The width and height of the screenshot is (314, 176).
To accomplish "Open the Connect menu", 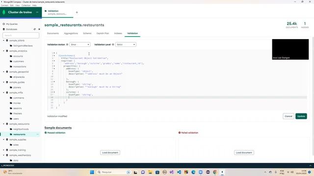I will [x=4, y=5].
